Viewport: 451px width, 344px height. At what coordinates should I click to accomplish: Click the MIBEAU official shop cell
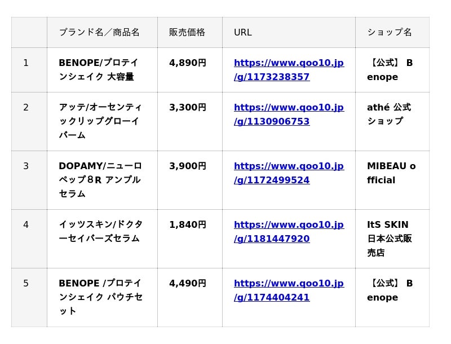391,173
